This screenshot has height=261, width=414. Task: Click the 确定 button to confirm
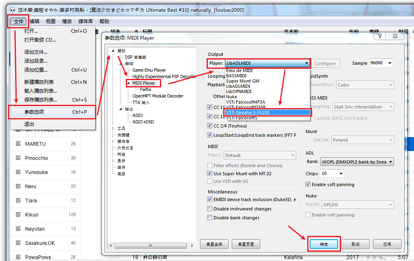pyautogui.click(x=323, y=244)
